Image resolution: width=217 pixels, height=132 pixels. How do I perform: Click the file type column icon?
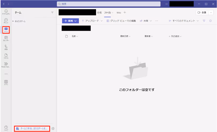(x=66, y=36)
